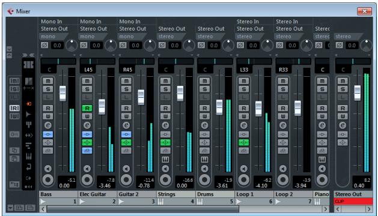Open Loop 1 Stereo In input routing
Screen dimensions: 378x216
[248, 22]
